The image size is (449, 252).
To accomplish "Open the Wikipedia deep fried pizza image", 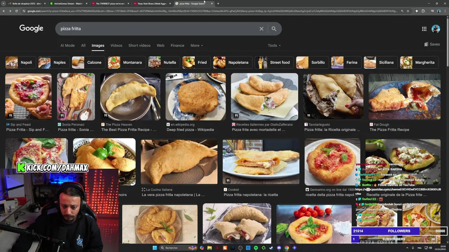I will (x=195, y=97).
